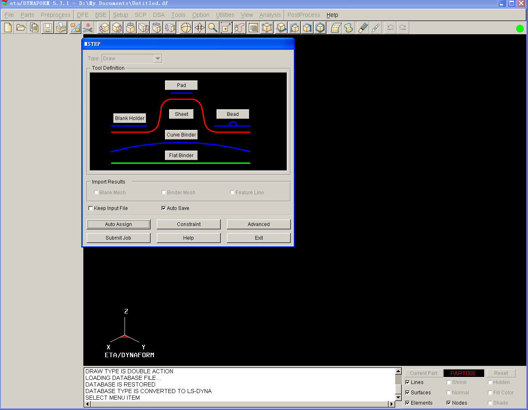Save the database using floppy disk icon
528x410 pixels.
(47, 28)
